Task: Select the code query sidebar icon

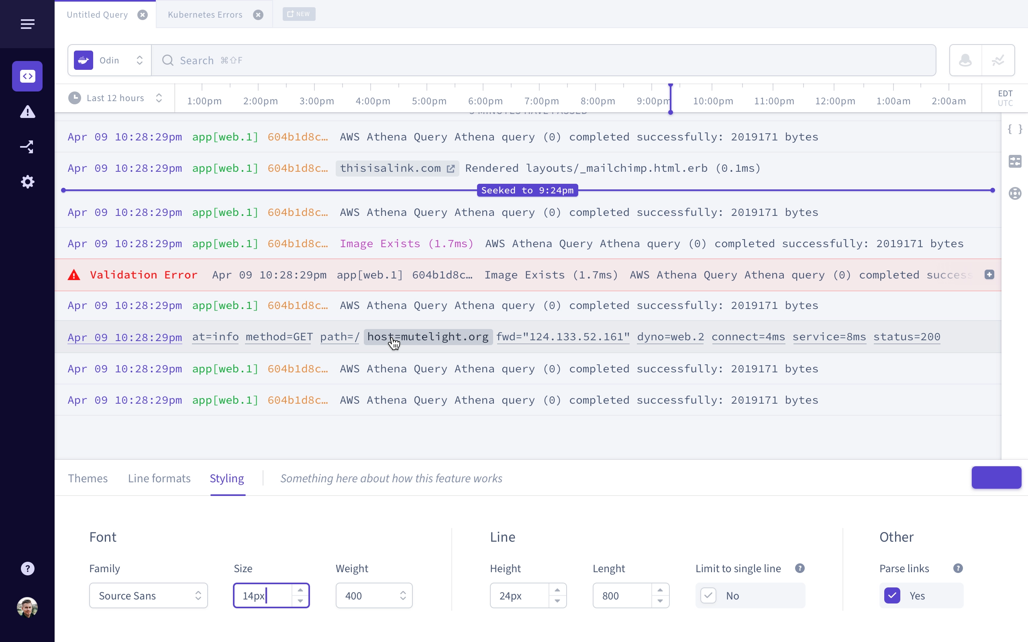Action: 28,76
